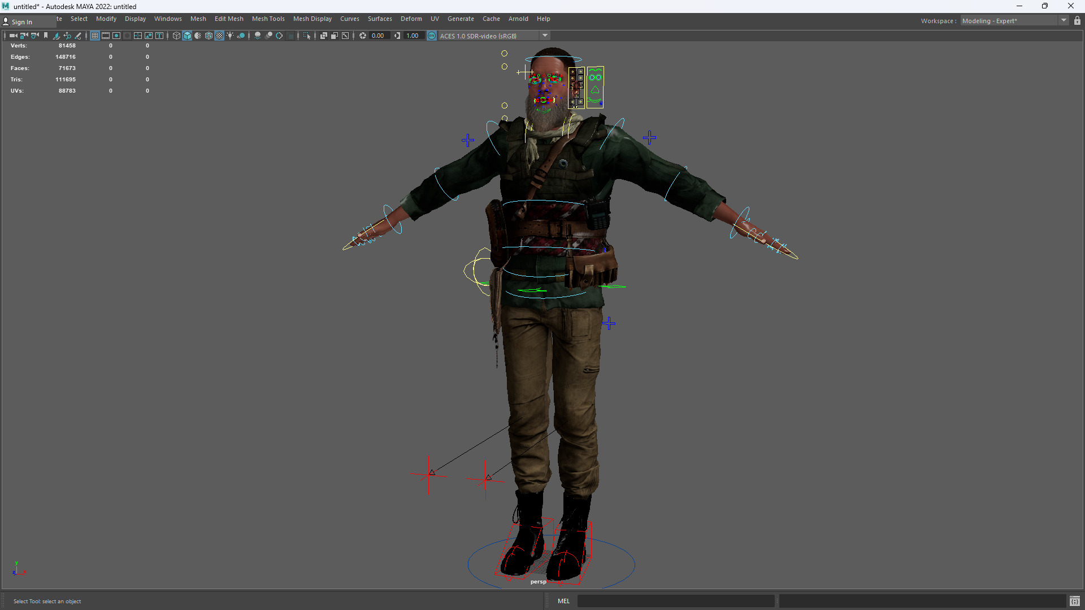Click the Image Plane icon
This screenshot has width=1085, height=610.
(x=57, y=36)
